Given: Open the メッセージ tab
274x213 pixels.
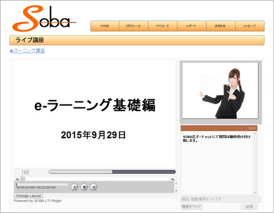Looking at the screenshot, I should [250, 26].
